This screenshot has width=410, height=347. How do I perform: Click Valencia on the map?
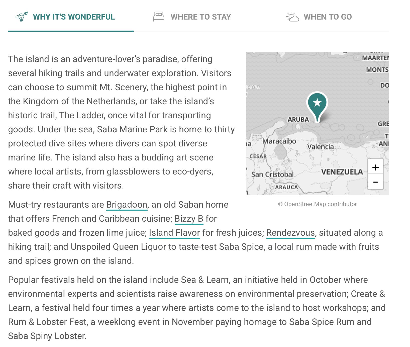click(320, 147)
